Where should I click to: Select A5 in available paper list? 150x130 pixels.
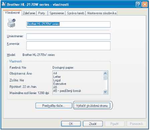55,87
